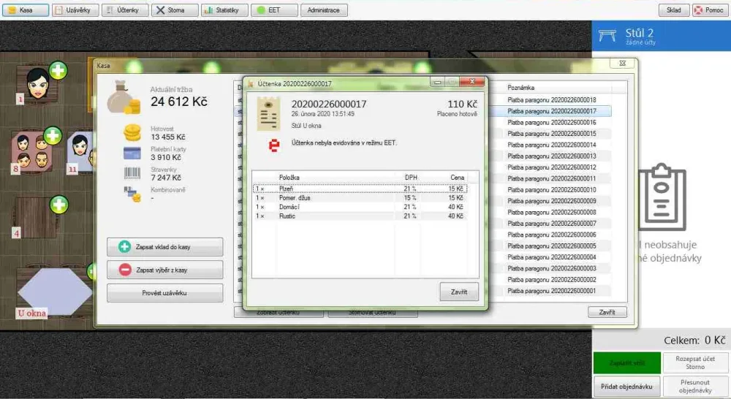Open the Uzávěrky section

tap(75, 9)
